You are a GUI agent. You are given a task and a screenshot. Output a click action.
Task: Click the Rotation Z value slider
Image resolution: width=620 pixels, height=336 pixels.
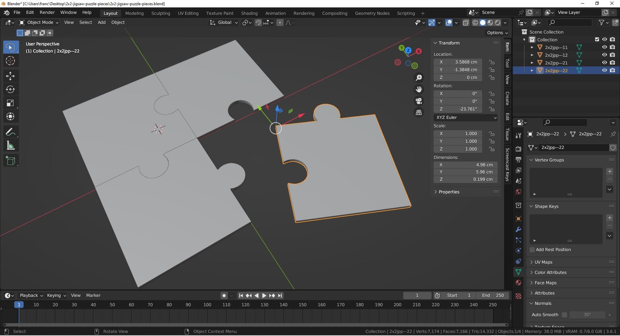pos(458,109)
